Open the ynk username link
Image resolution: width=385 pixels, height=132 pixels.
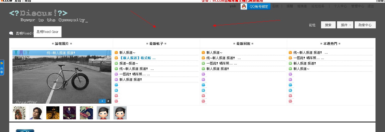(233, 6)
